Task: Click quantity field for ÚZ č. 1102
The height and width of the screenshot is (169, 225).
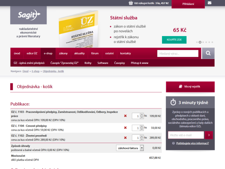Action: click(x=136, y=138)
